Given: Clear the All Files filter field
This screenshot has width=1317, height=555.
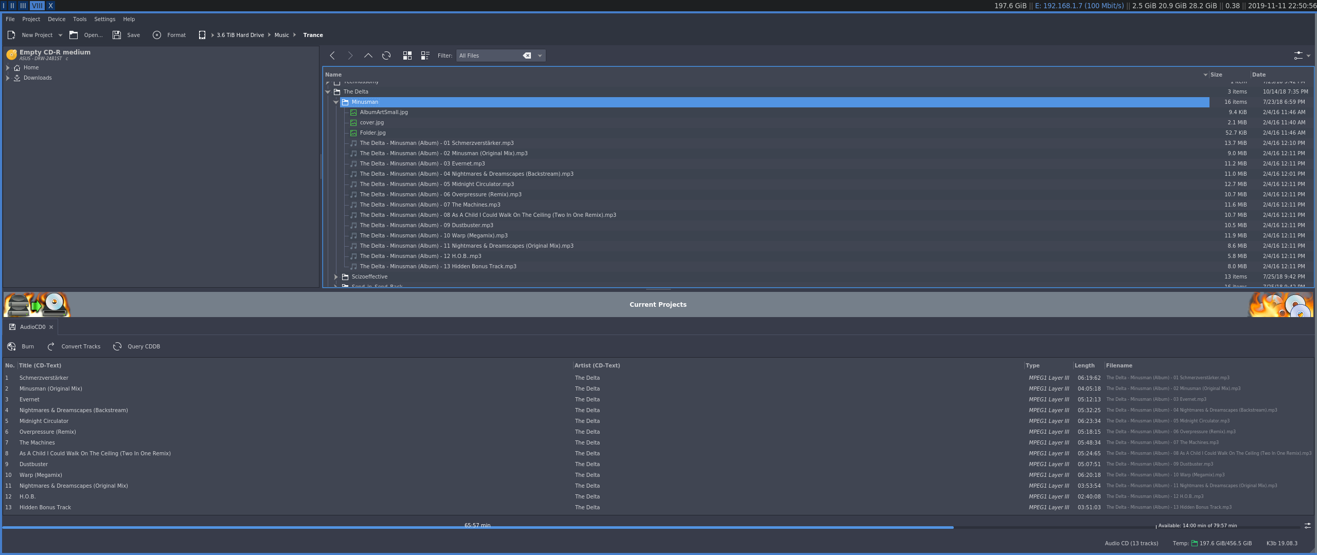Looking at the screenshot, I should tap(527, 55).
